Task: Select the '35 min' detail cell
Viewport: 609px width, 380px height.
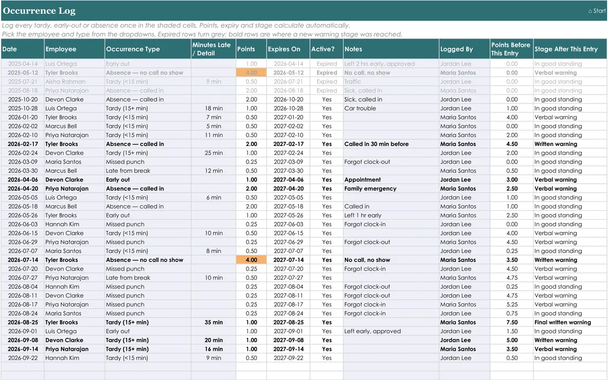Action: (213, 322)
